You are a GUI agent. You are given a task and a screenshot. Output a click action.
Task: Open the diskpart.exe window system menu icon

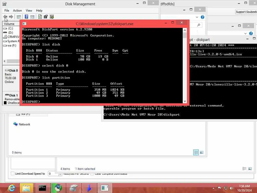click(24, 24)
